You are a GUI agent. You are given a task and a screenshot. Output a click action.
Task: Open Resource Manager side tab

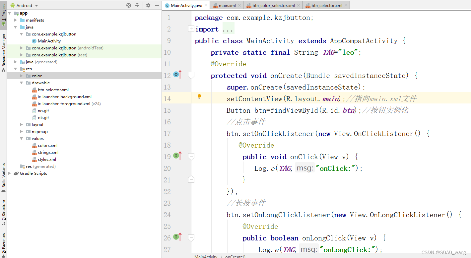[3, 52]
